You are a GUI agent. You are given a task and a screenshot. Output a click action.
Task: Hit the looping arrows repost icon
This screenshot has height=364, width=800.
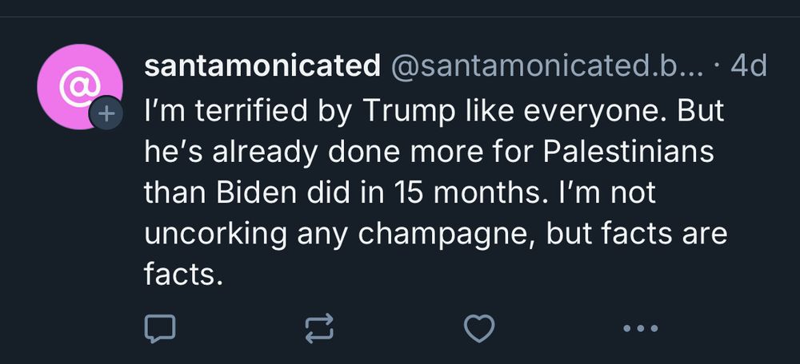click(x=319, y=327)
